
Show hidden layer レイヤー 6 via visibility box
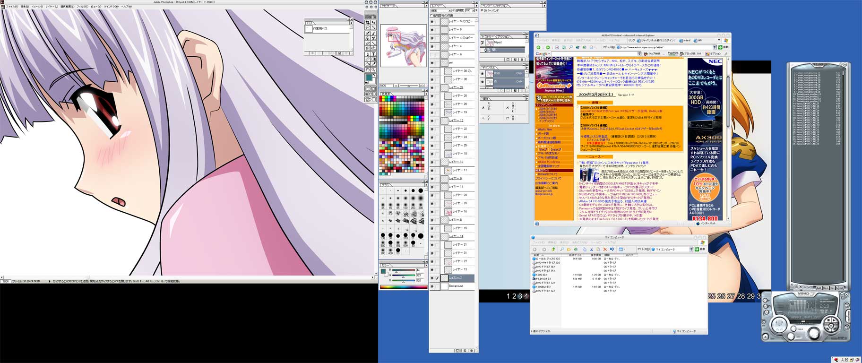click(432, 54)
